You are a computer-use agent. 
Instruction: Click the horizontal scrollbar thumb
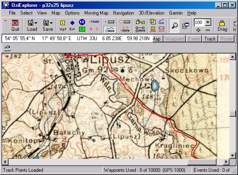202,162
